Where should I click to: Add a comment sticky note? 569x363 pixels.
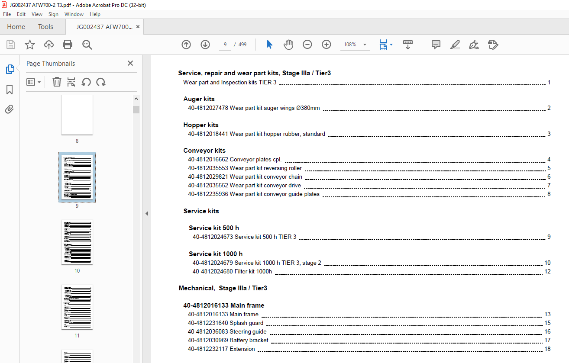click(436, 45)
